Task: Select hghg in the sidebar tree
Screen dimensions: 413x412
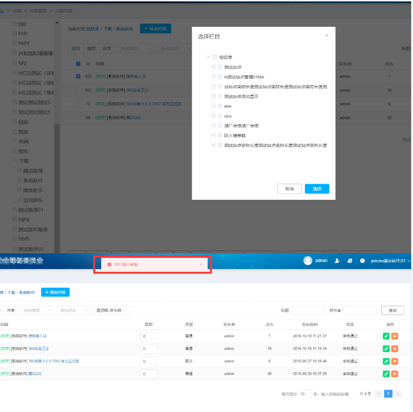Action: (24, 219)
